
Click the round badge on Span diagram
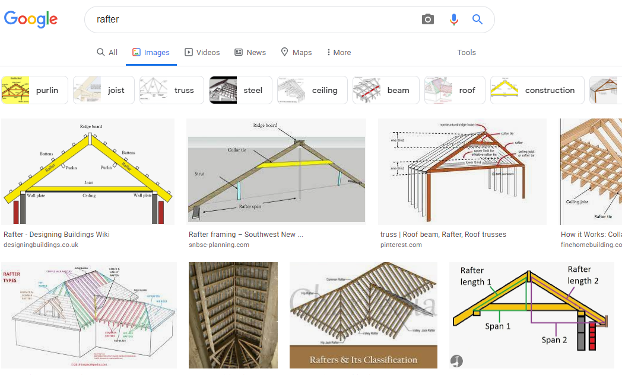click(x=456, y=361)
